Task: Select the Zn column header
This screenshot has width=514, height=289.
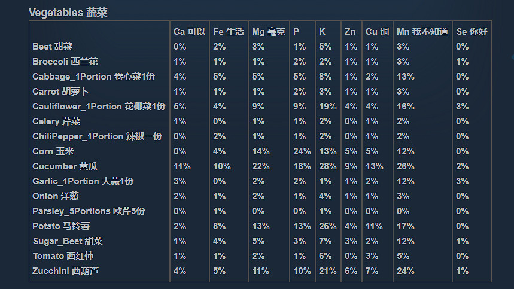Action: click(351, 32)
